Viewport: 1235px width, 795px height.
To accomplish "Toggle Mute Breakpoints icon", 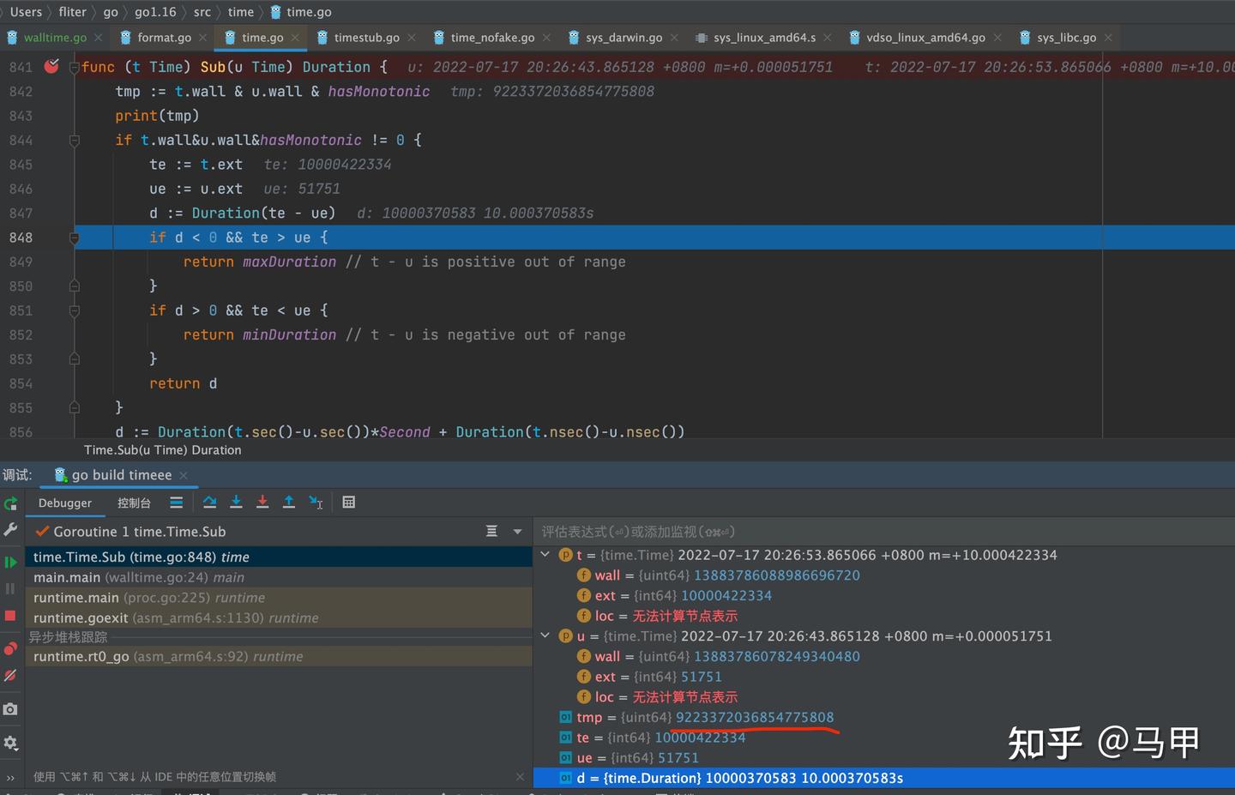I will click(x=10, y=676).
